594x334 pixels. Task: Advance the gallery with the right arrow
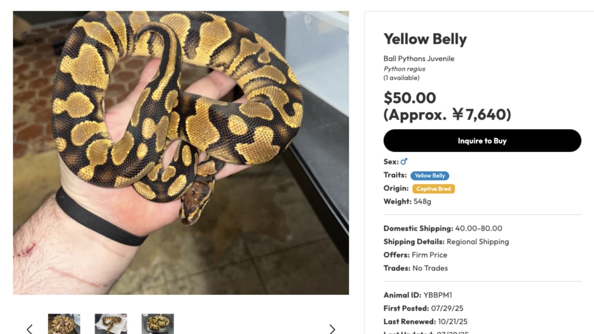pos(332,329)
